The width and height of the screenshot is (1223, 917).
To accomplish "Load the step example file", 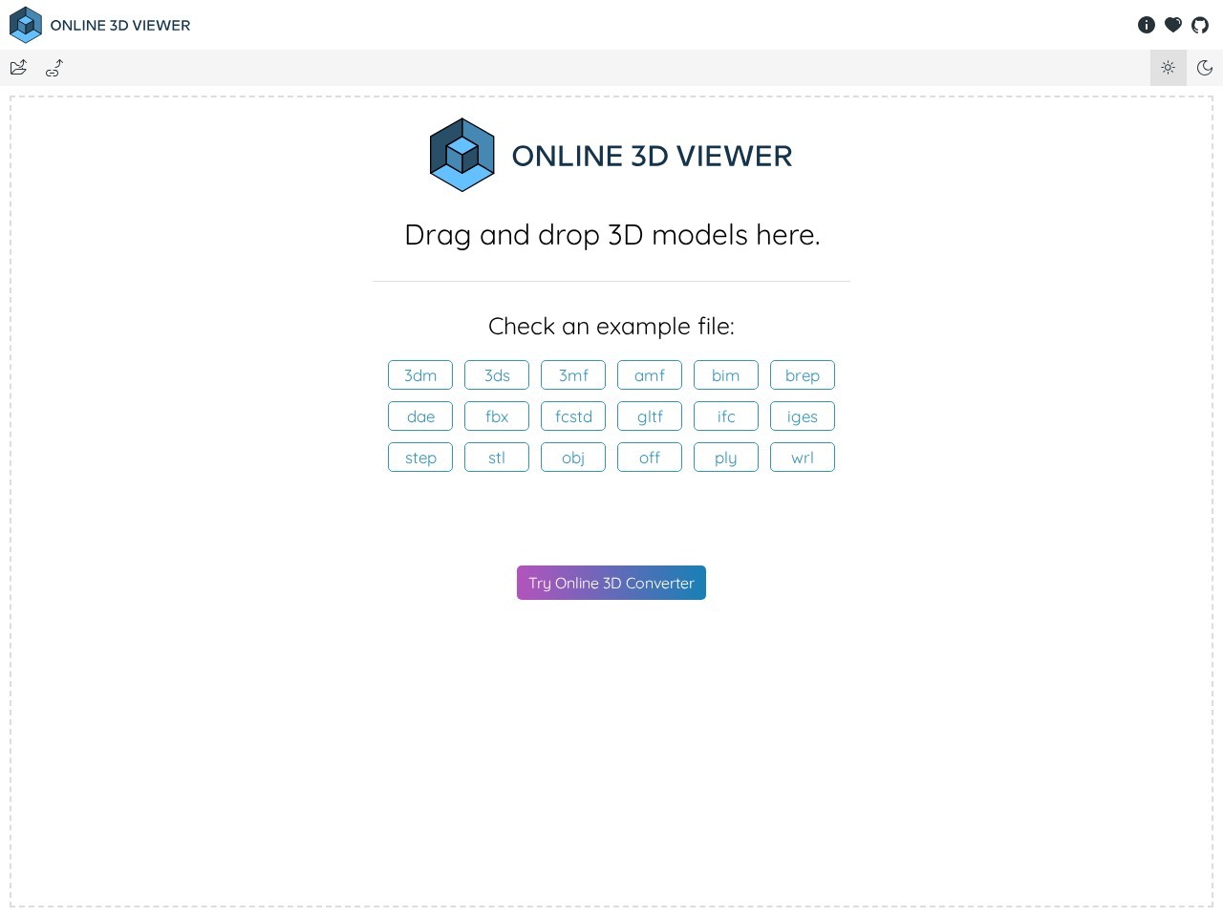I will (420, 458).
